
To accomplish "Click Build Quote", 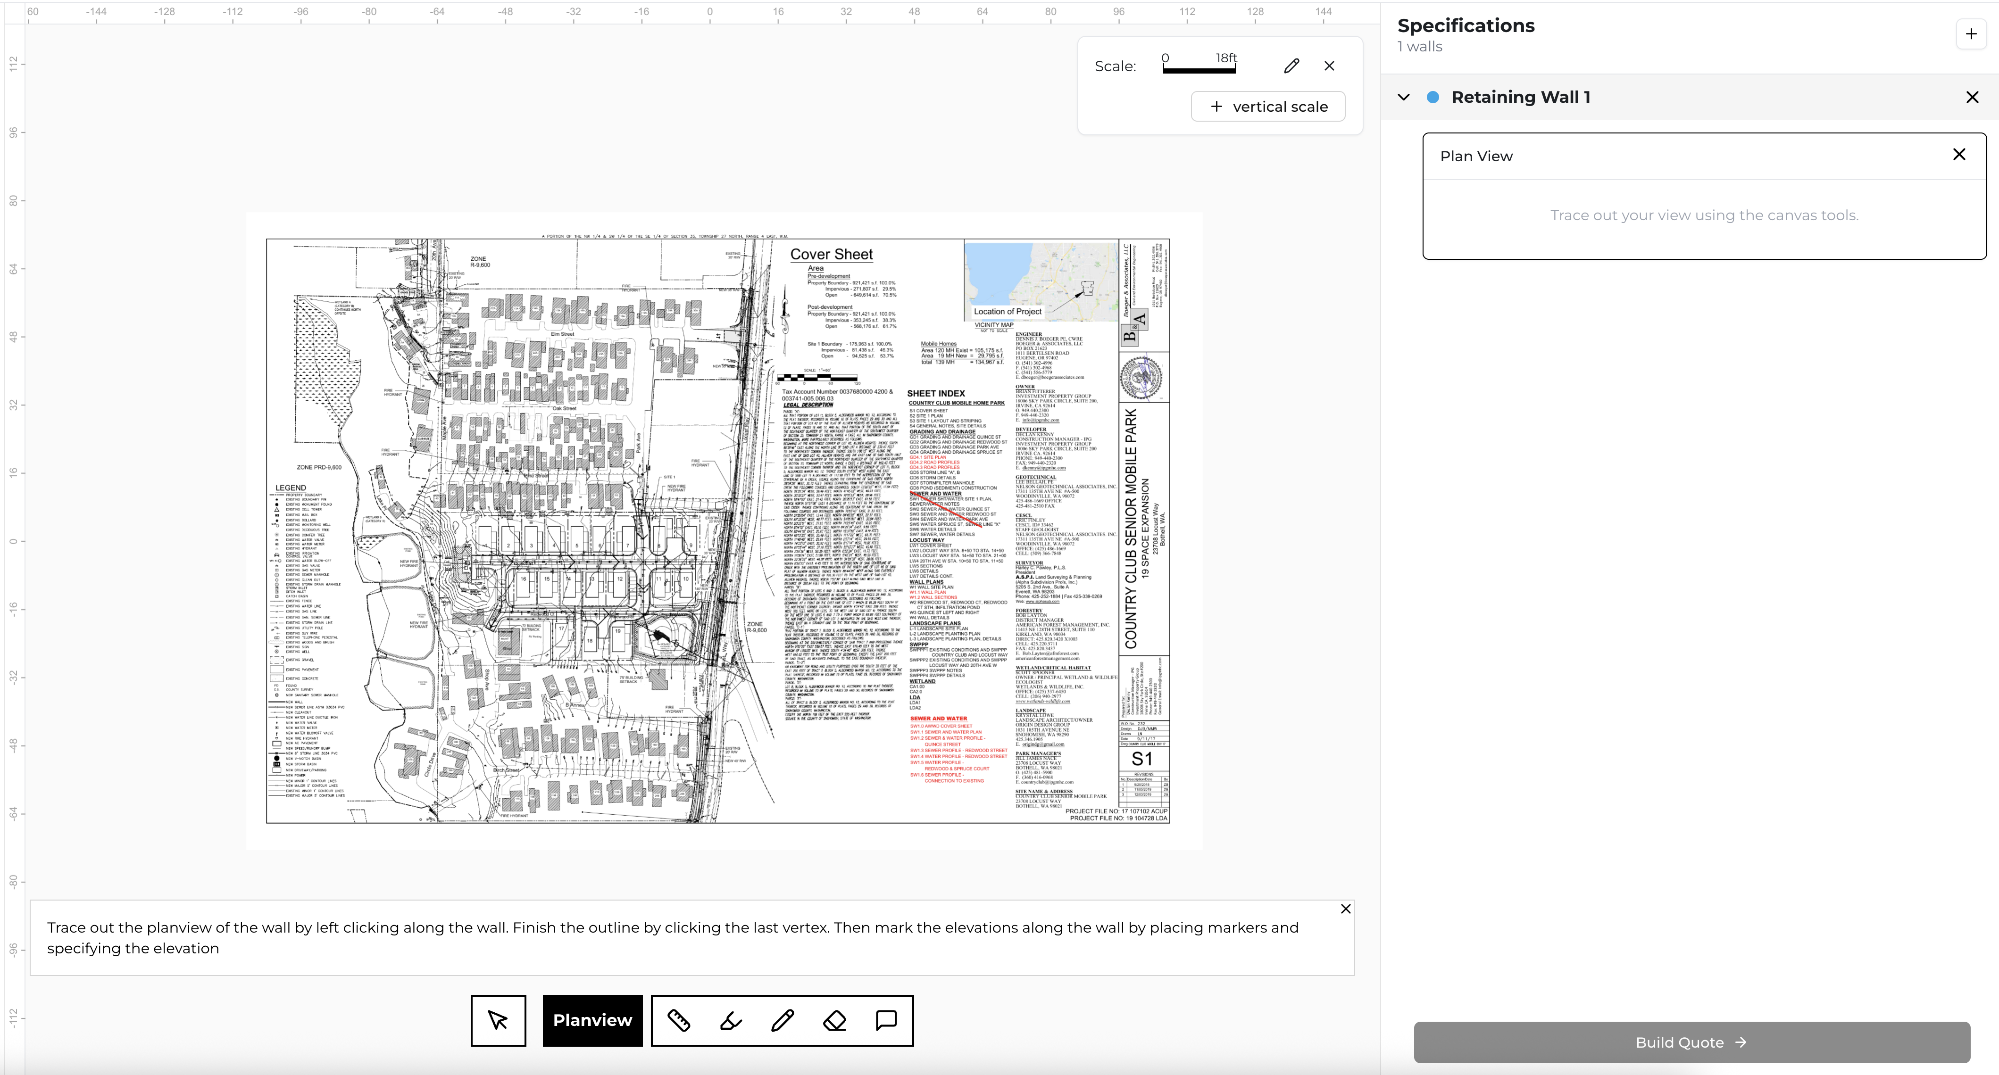I will point(1691,1042).
